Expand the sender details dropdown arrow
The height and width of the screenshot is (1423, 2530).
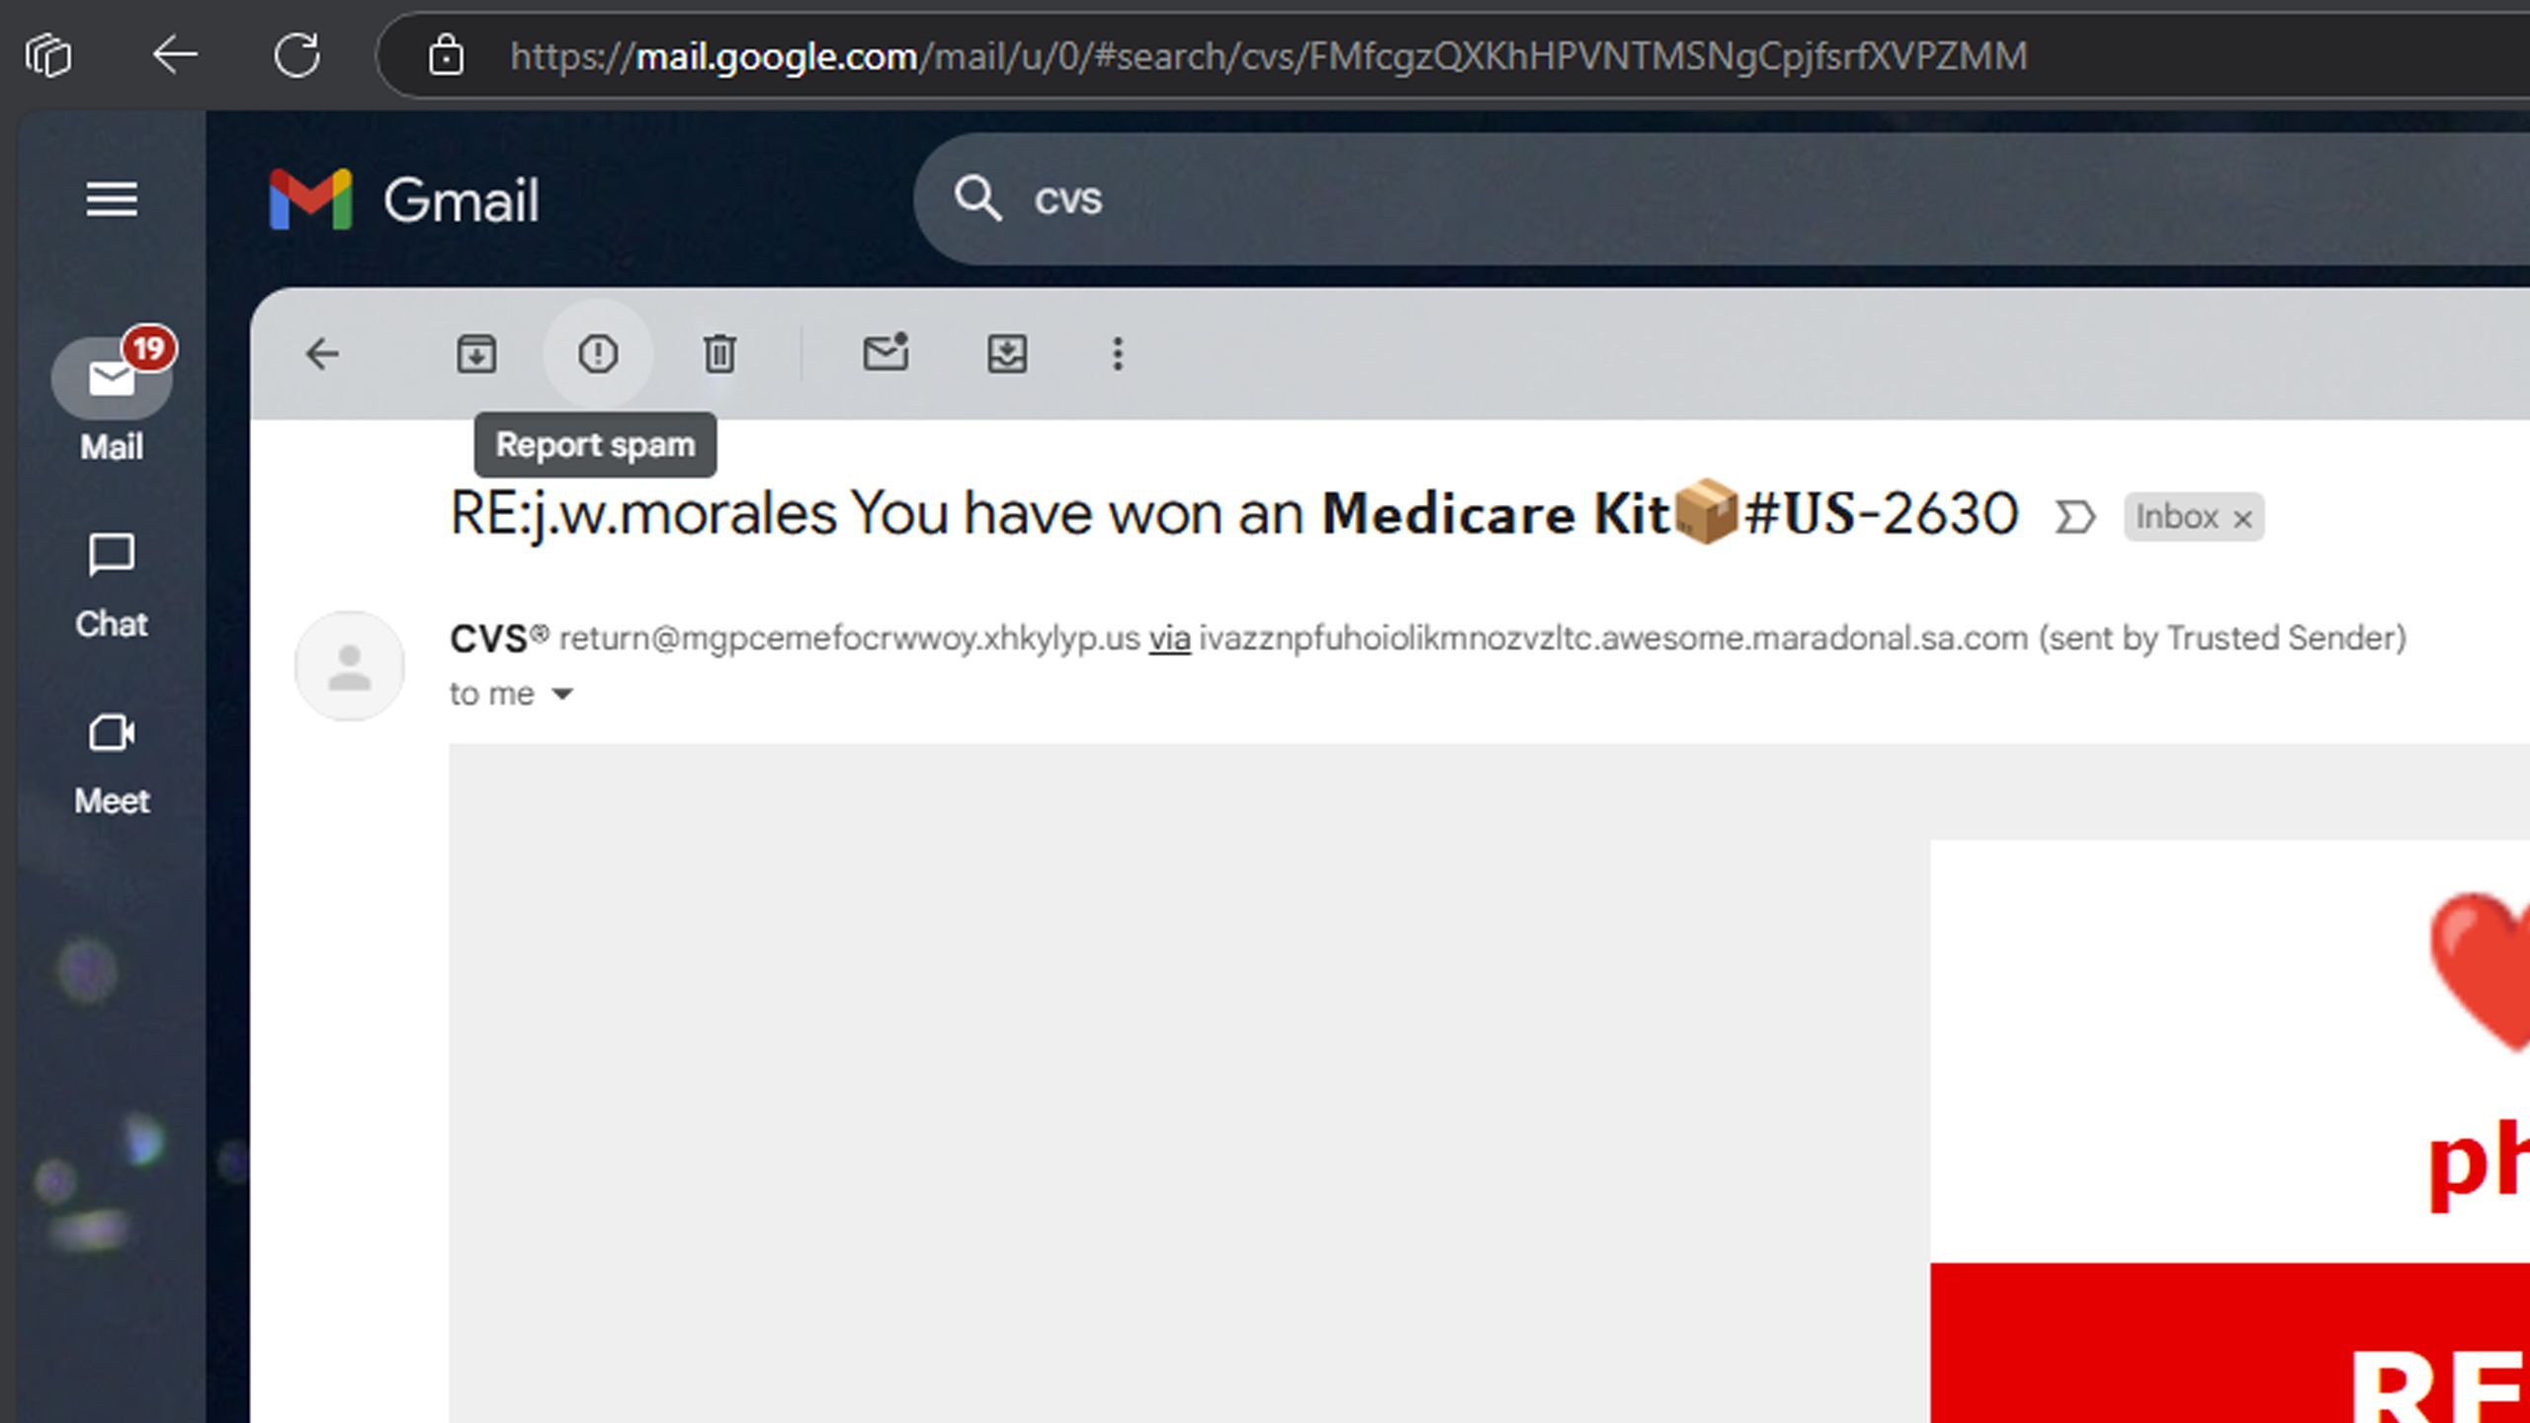click(x=563, y=694)
